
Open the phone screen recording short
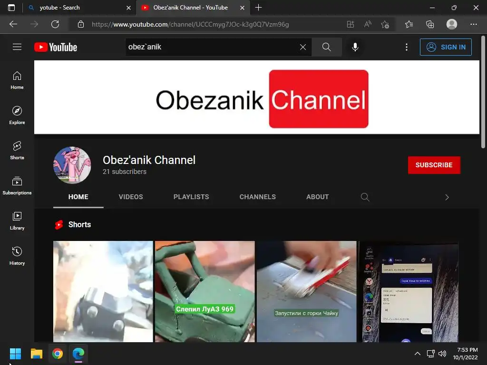(x=409, y=291)
